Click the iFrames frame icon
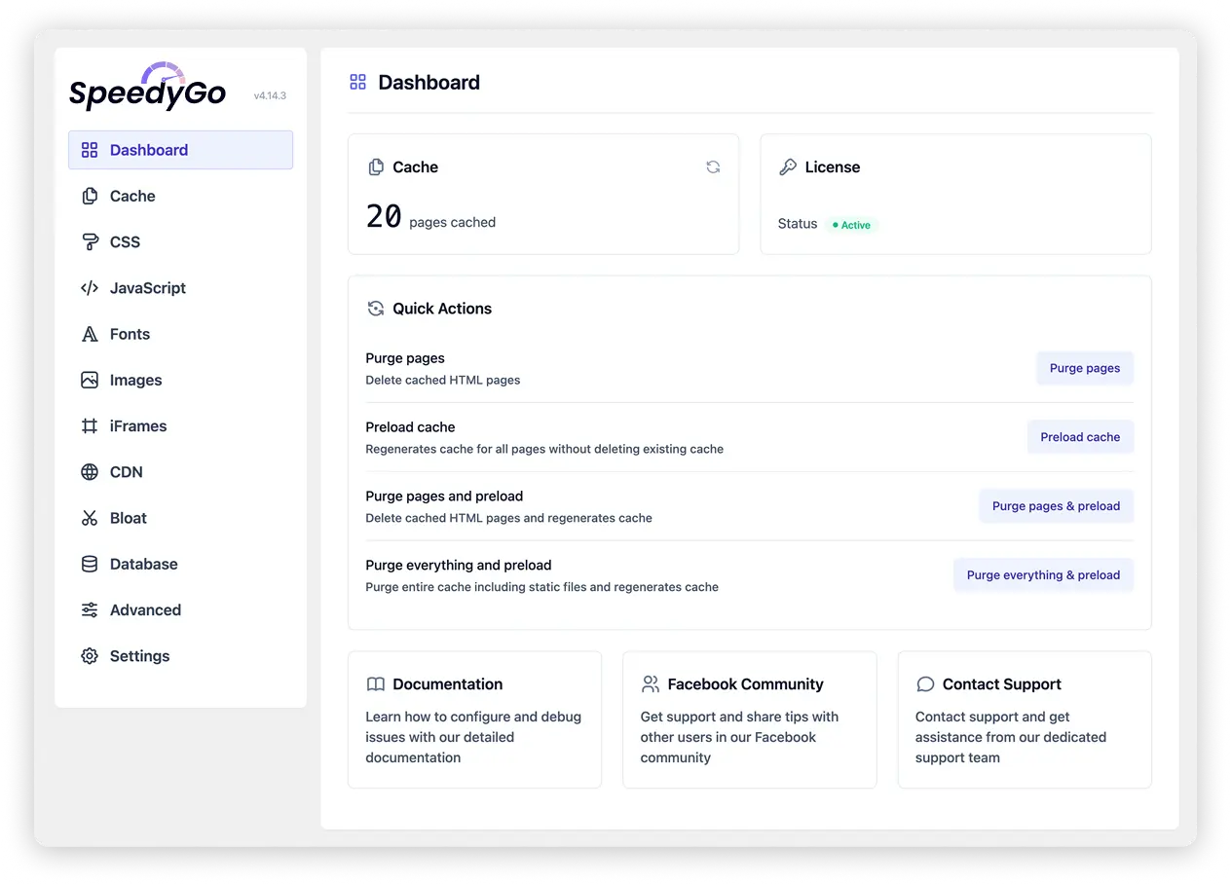This screenshot has height=884, width=1231. (90, 426)
